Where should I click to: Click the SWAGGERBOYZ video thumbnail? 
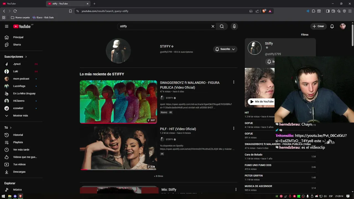point(118,102)
